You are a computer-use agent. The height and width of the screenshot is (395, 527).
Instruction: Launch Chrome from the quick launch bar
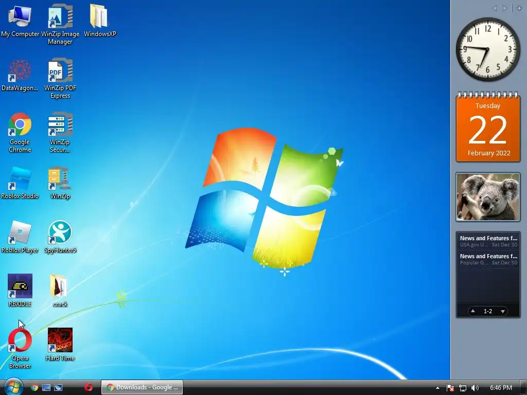[34, 388]
